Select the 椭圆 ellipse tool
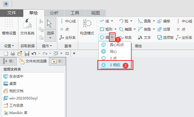This screenshot has height=117, width=194. tap(126, 29)
